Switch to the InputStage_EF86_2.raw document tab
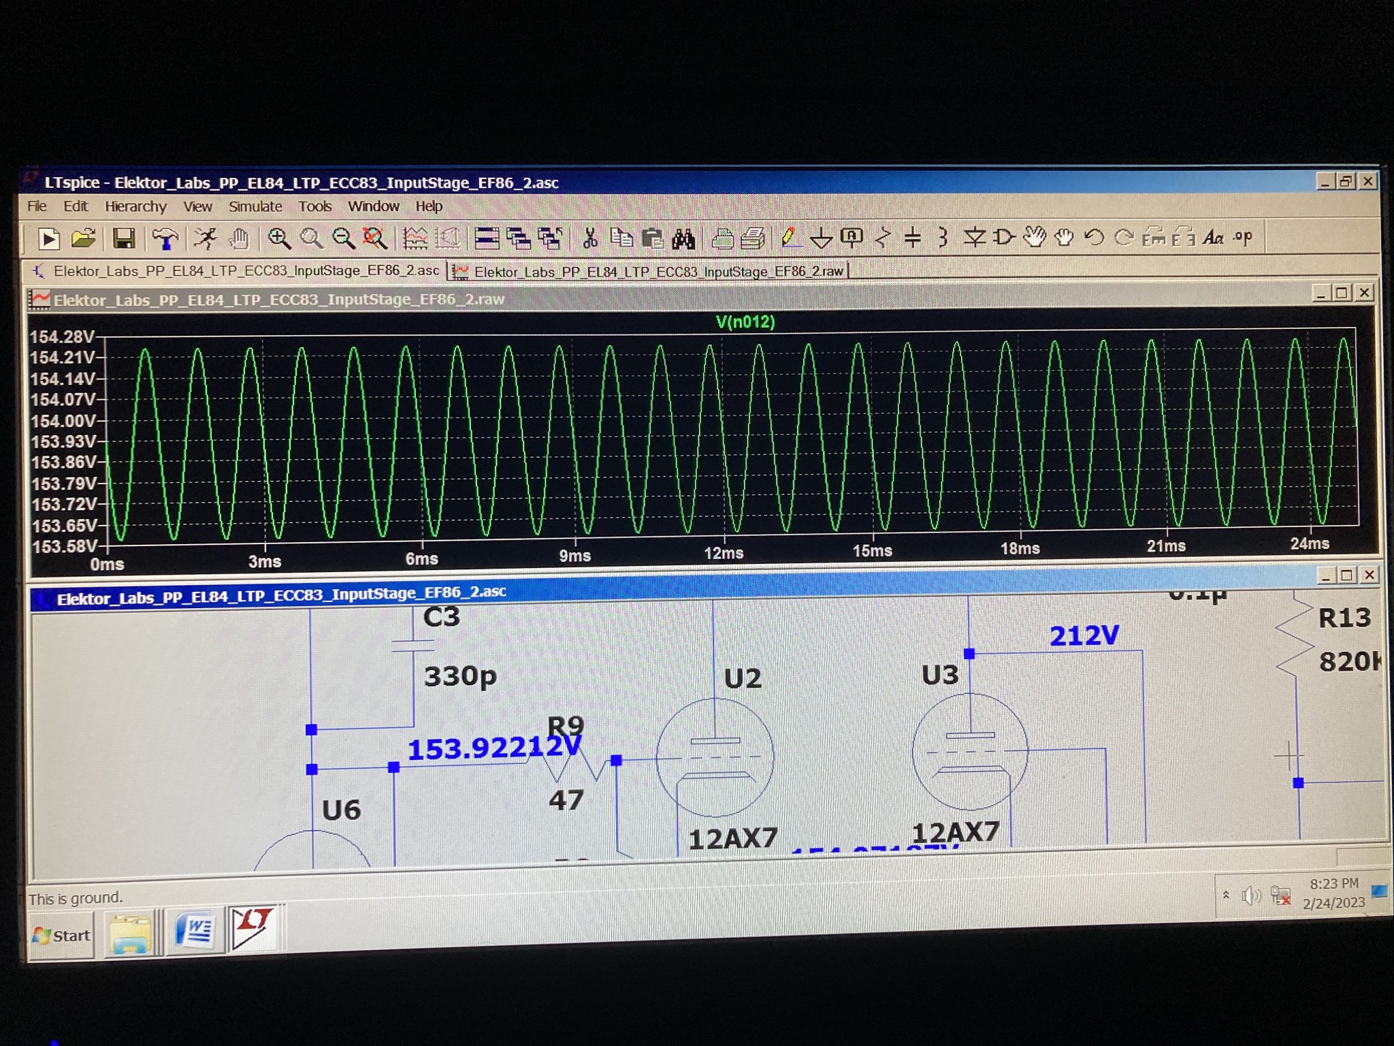The height and width of the screenshot is (1046, 1394). click(x=649, y=271)
